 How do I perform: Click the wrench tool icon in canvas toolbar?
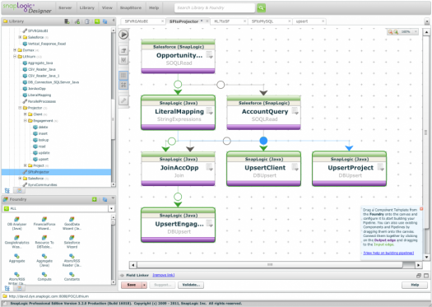[123, 100]
